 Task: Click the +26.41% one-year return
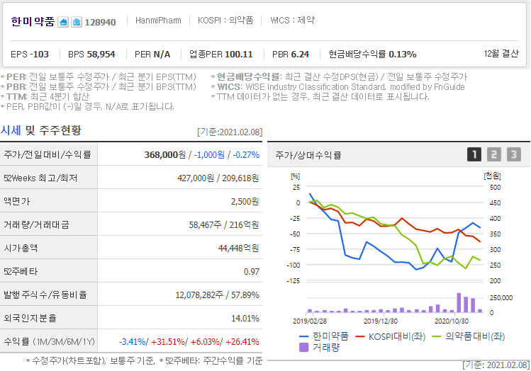pyautogui.click(x=242, y=341)
